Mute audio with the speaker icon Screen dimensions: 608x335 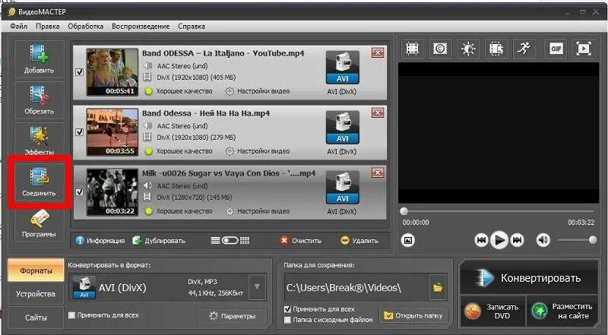543,240
